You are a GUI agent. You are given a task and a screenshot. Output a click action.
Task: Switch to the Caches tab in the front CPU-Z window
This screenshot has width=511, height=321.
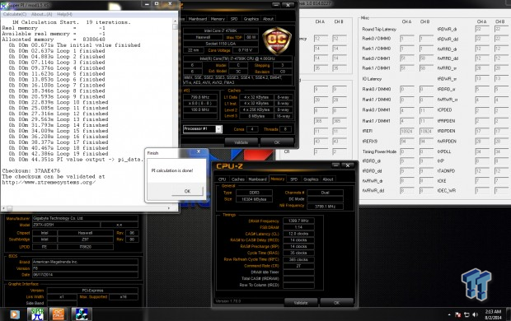[238, 179]
